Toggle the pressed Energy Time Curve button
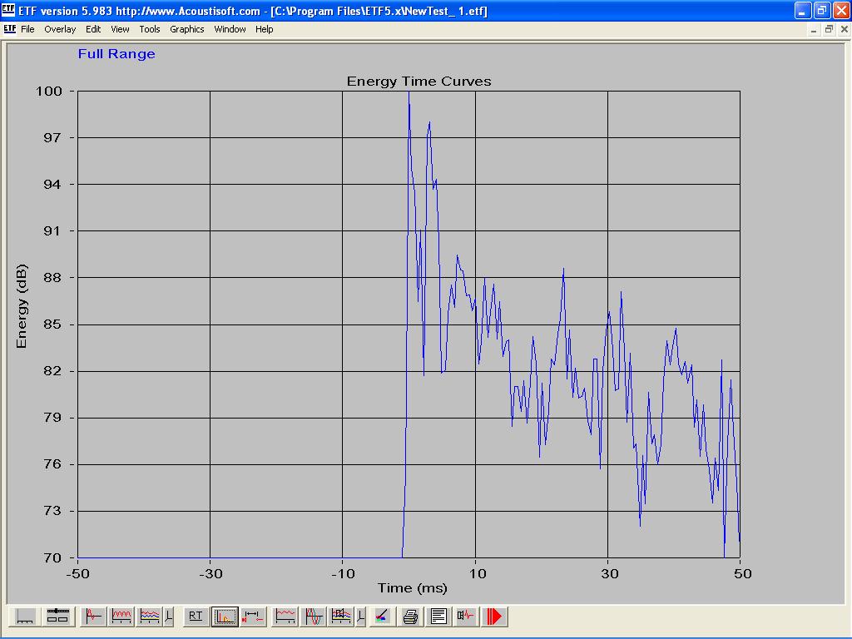852x639 pixels. (x=225, y=617)
